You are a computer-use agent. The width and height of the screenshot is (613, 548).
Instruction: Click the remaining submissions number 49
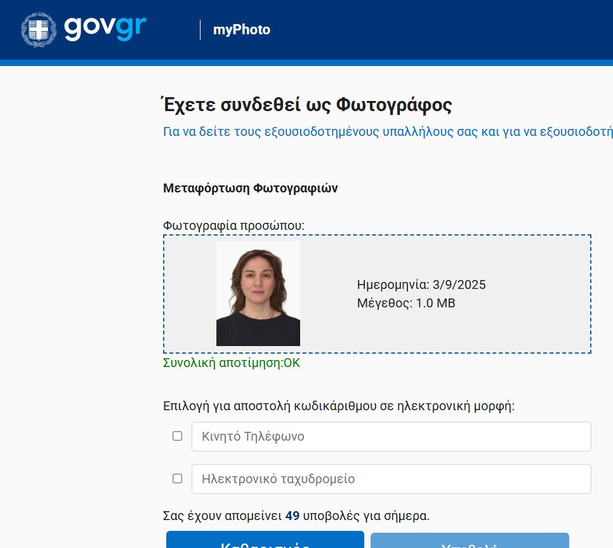pos(293,516)
